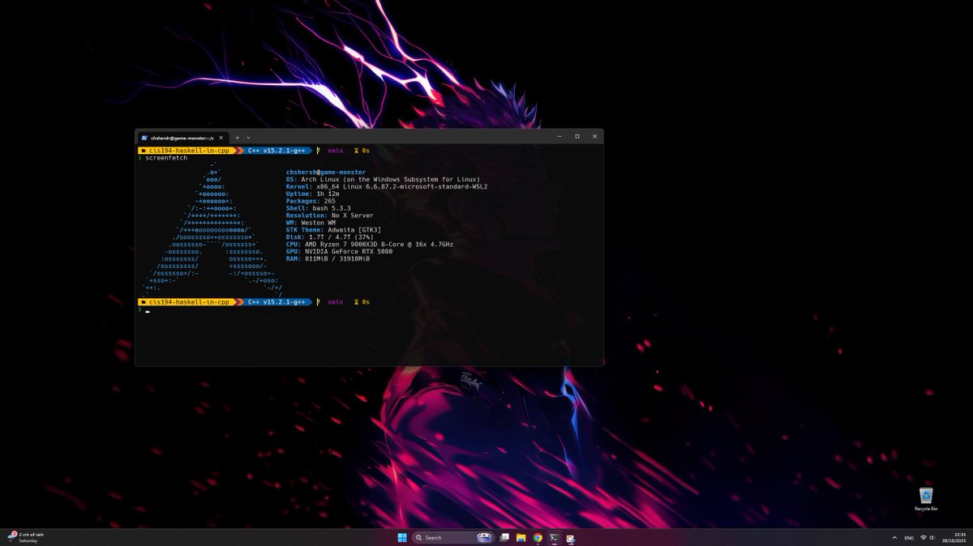The width and height of the screenshot is (973, 546).
Task: Open Task View from the taskbar
Action: (504, 537)
